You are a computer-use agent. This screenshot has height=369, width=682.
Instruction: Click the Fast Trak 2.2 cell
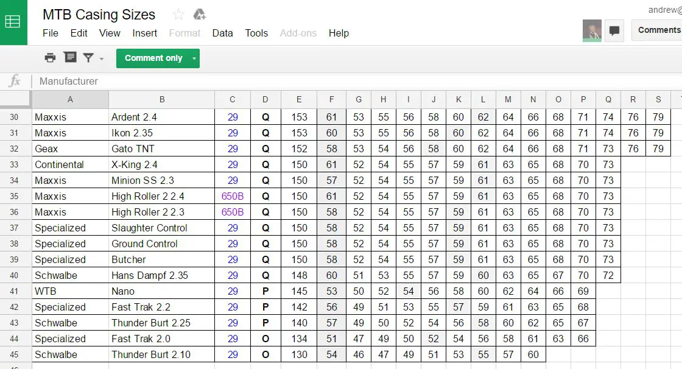click(162, 307)
